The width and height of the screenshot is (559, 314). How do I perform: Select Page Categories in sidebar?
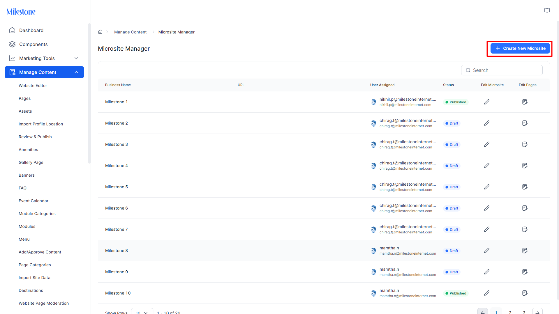[35, 265]
